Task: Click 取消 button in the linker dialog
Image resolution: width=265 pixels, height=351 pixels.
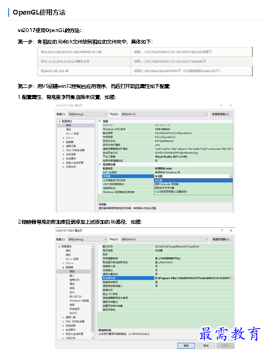Action: (x=206, y=346)
